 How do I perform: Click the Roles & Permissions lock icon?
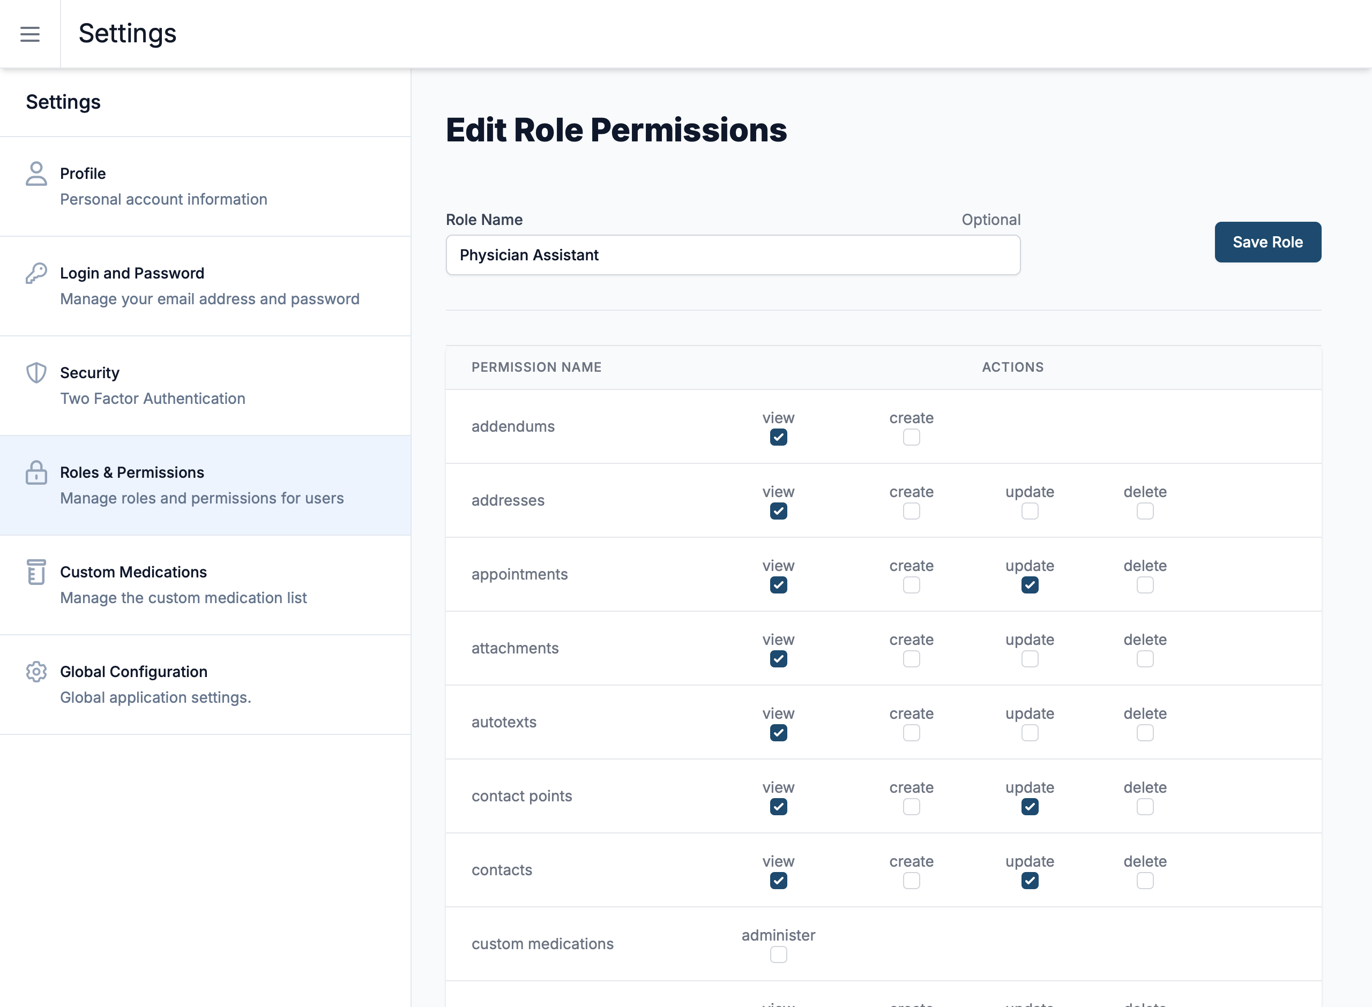36,472
